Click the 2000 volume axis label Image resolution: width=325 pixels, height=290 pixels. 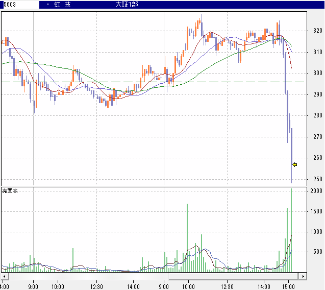pos(316,191)
